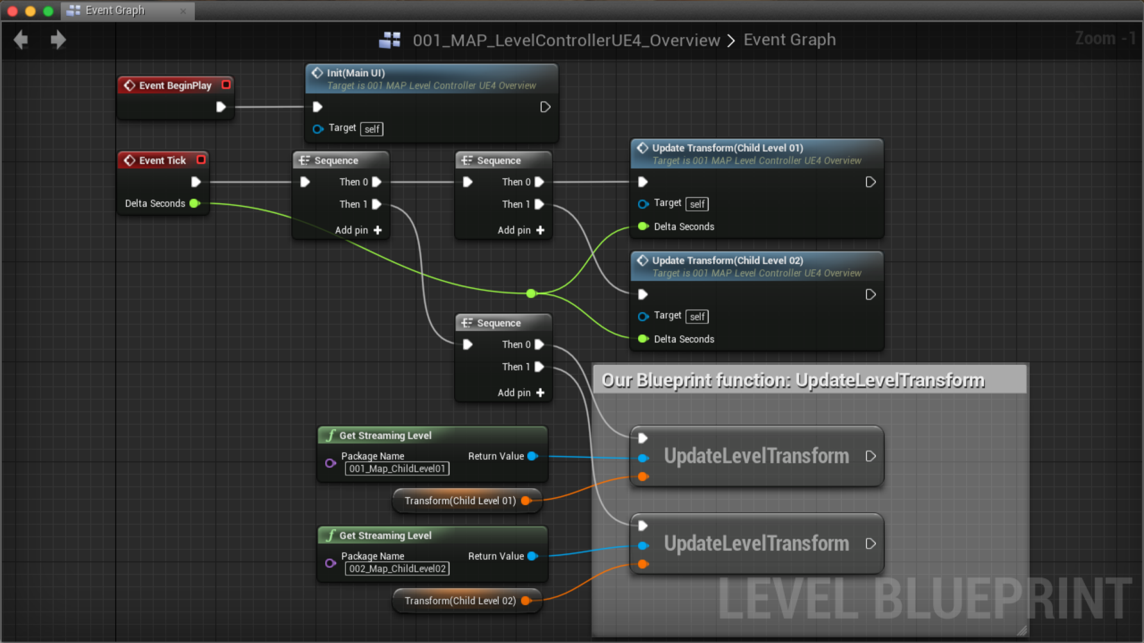1144x643 pixels.
Task: Click the red event icon on Event Tick
Action: point(129,160)
